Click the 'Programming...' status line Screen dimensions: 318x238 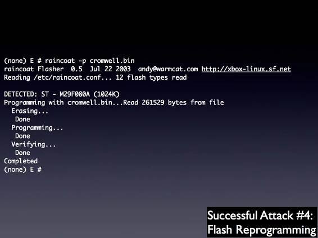point(37,128)
